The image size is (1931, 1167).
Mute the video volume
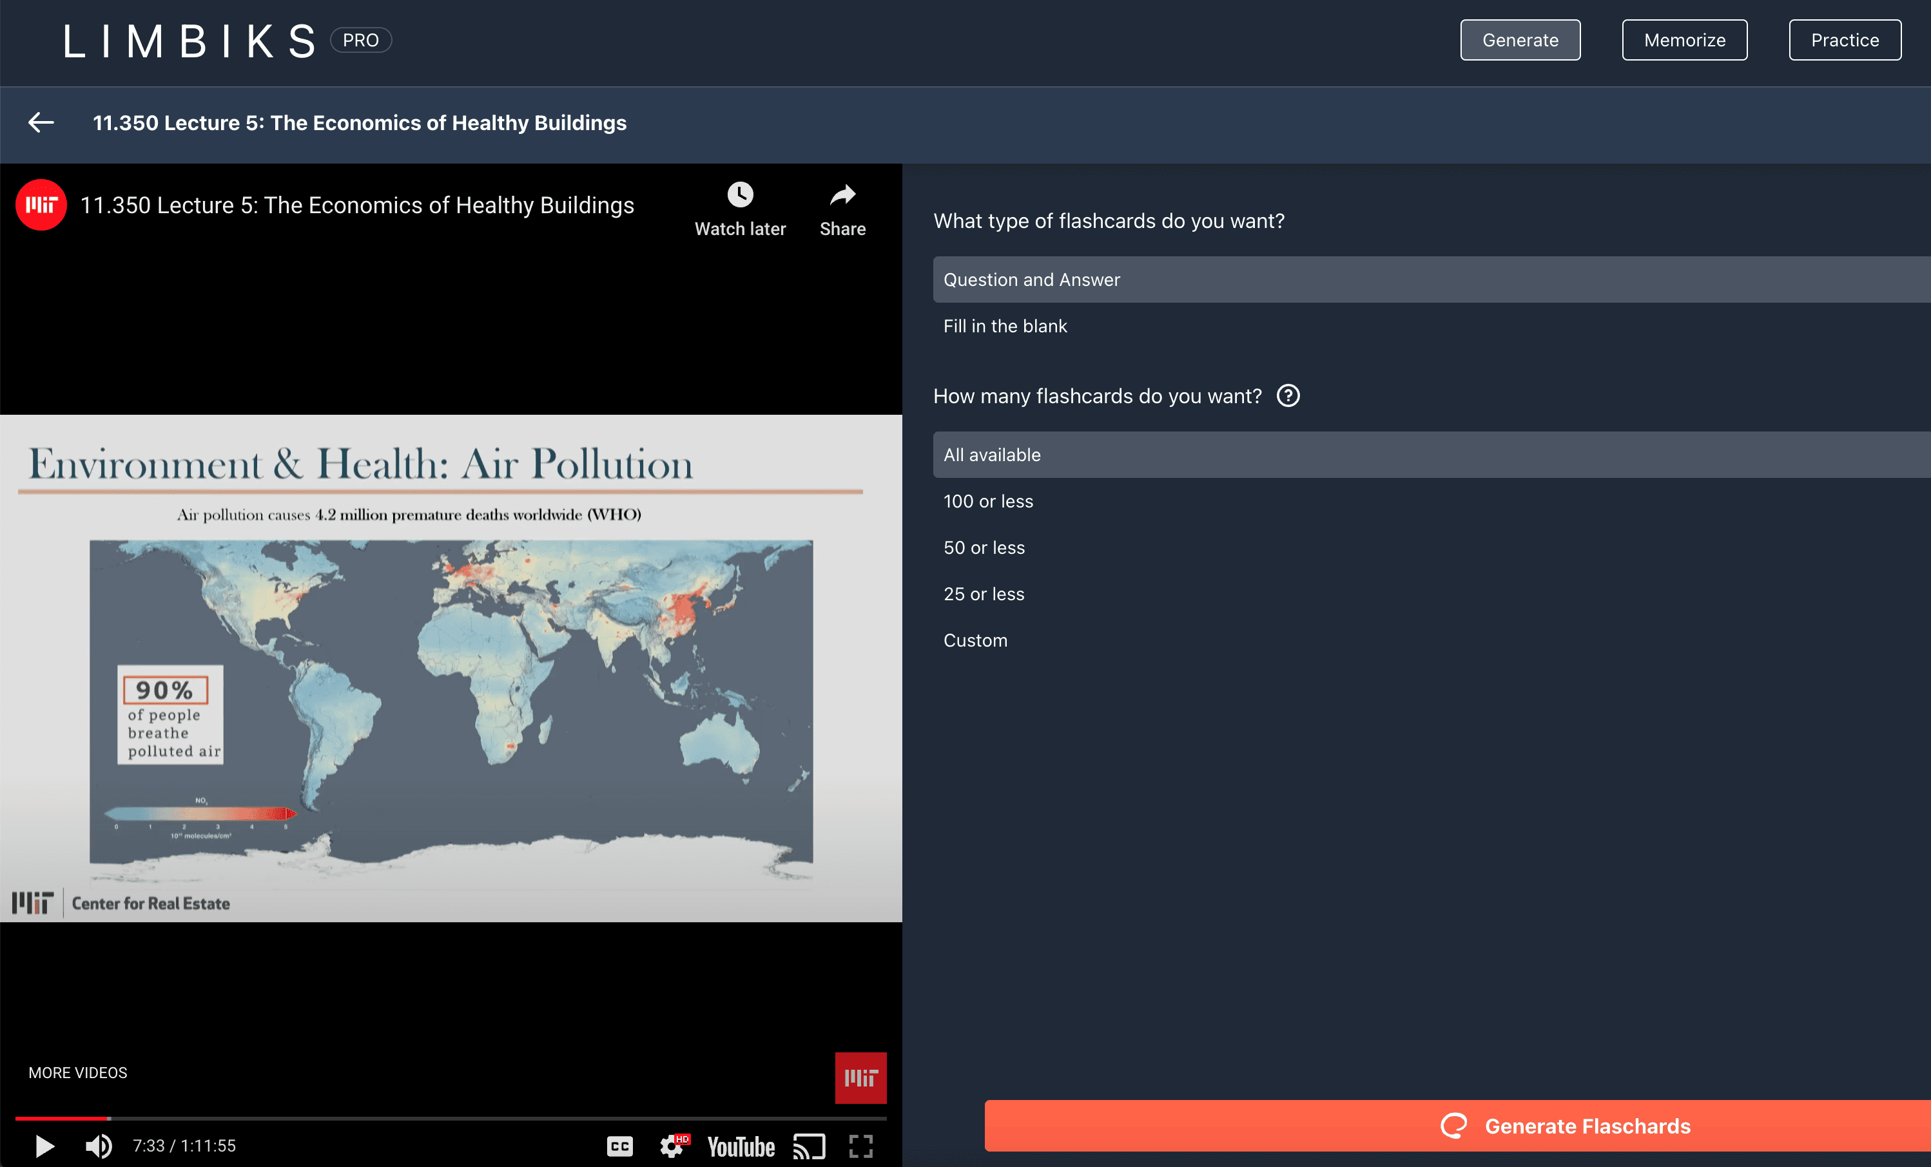tap(99, 1146)
